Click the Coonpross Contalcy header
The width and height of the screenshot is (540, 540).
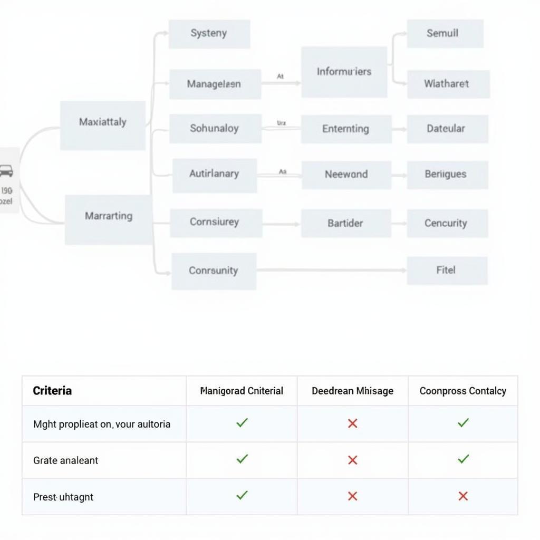click(x=462, y=391)
